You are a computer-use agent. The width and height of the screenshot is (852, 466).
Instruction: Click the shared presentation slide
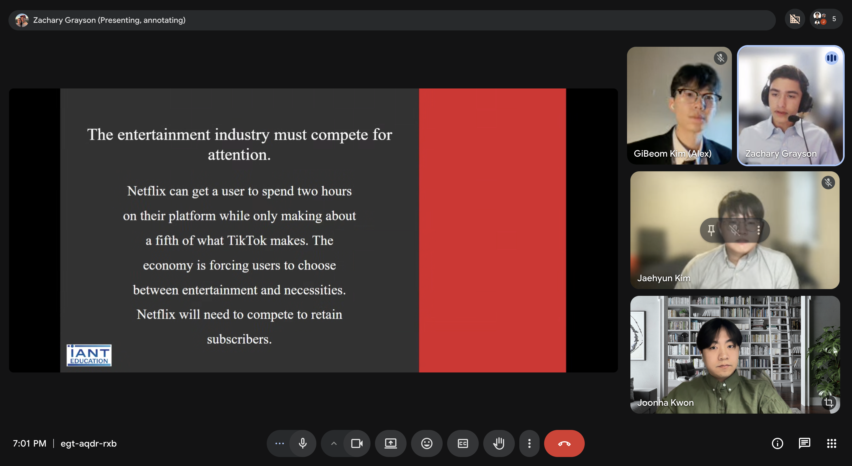(313, 230)
